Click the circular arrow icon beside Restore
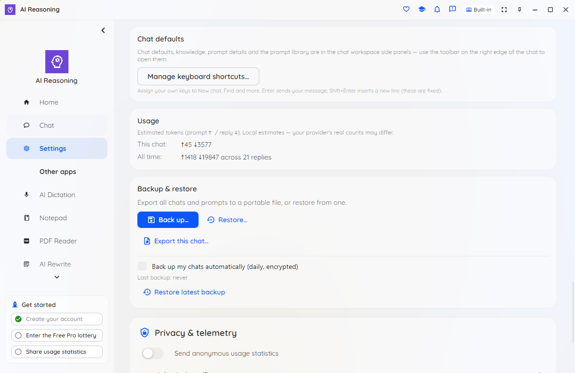Screen dimensions: 575x373 pyautogui.click(x=211, y=220)
